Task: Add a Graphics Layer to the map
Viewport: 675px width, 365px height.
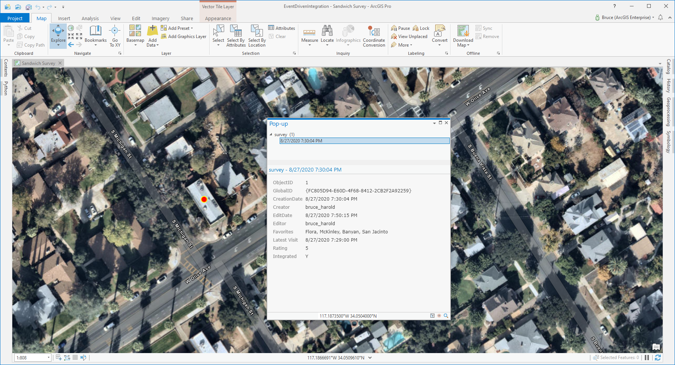Action: (183, 37)
